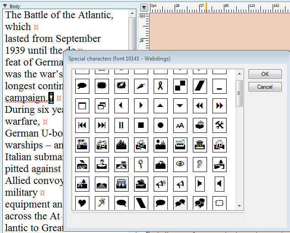The width and height of the screenshot is (290, 233).
Task: Choose the skip-to-end character
Action: (x=102, y=125)
